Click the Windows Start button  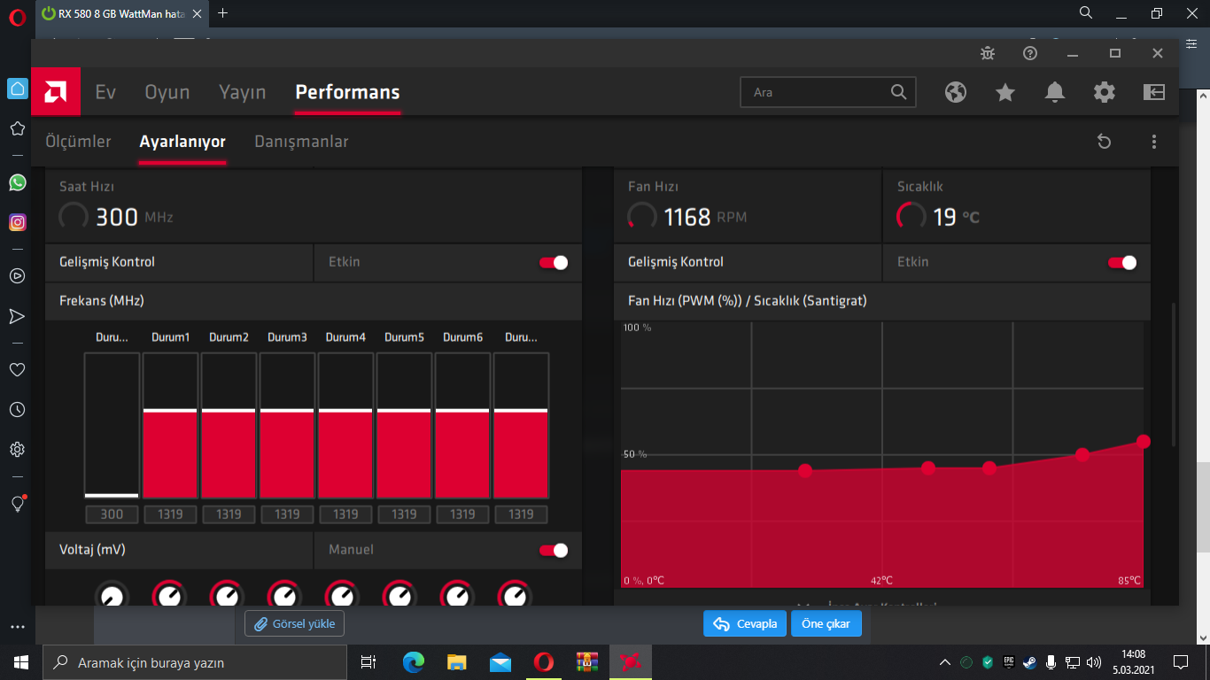point(21,662)
